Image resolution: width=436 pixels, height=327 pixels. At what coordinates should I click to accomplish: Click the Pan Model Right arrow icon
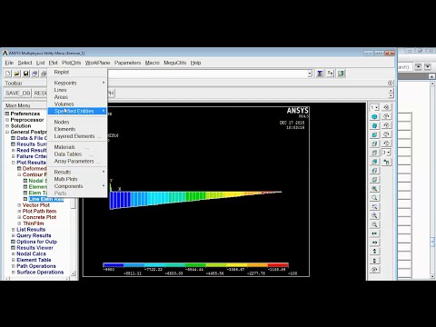pos(374,243)
